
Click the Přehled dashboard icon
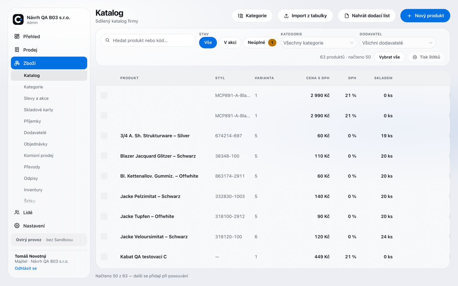coord(17,36)
